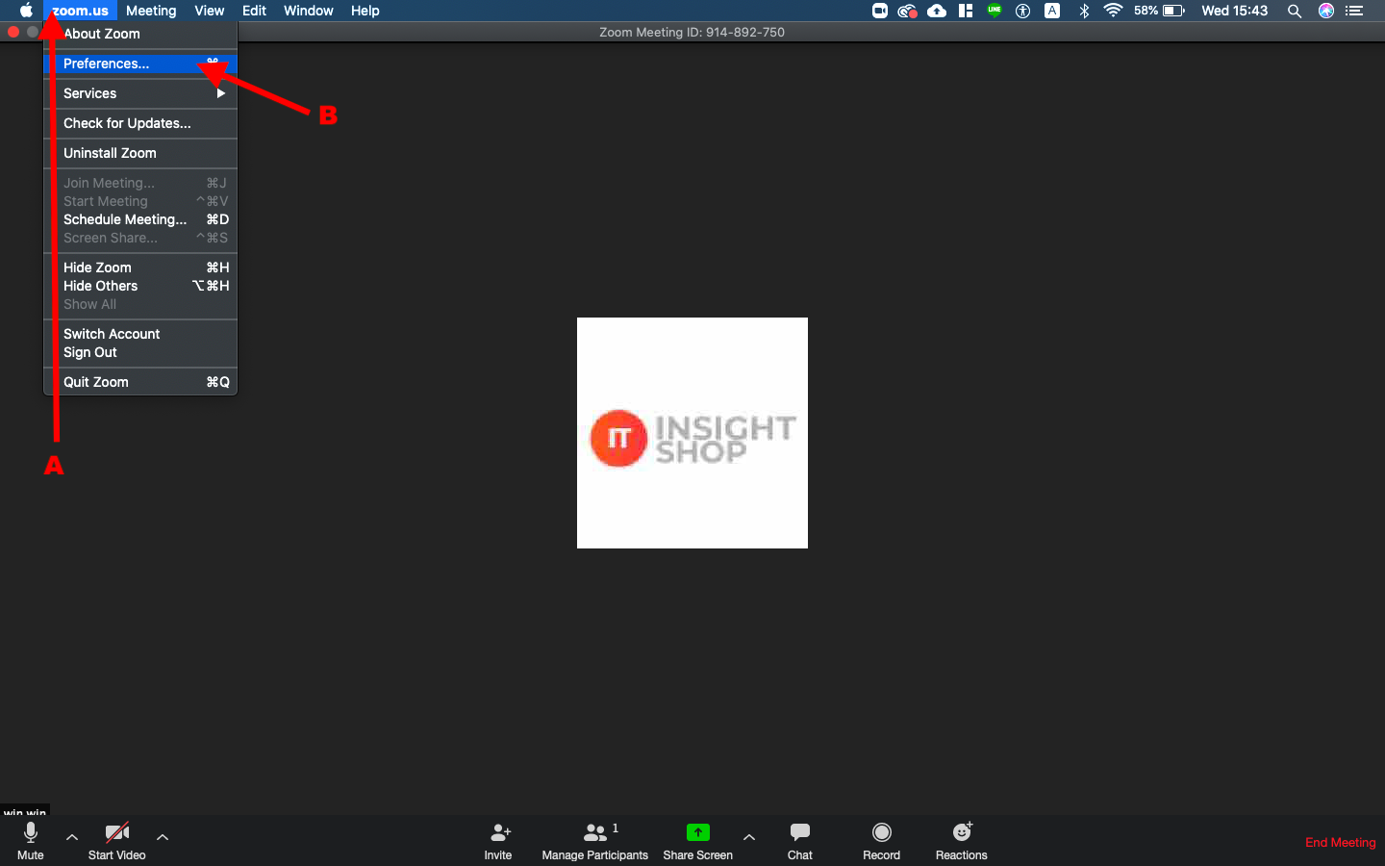Click the LINE icon in the menu bar
Screen dimensions: 1385x866
(995, 11)
